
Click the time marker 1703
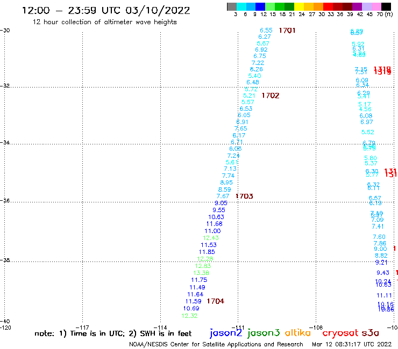pos(244,196)
